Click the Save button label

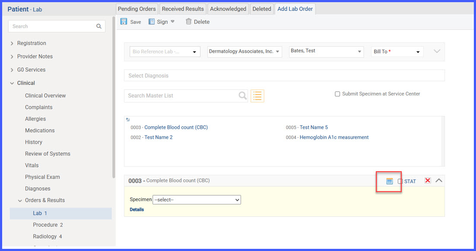[135, 22]
